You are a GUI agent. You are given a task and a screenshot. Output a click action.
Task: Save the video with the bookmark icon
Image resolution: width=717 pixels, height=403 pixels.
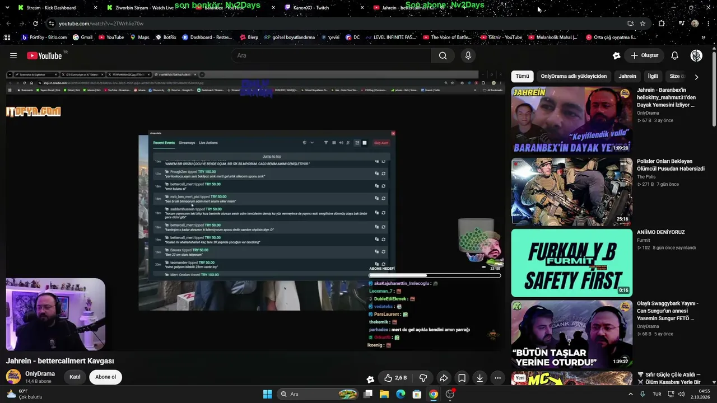(462, 378)
